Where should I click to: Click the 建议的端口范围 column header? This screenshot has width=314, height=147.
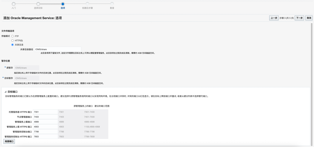coord(102,106)
